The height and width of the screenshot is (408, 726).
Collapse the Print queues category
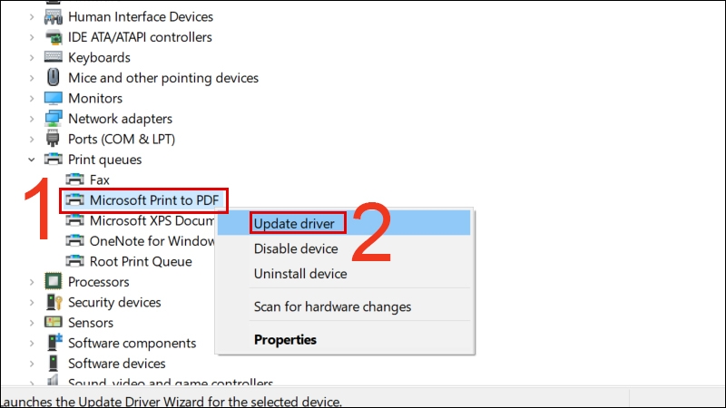click(x=33, y=160)
